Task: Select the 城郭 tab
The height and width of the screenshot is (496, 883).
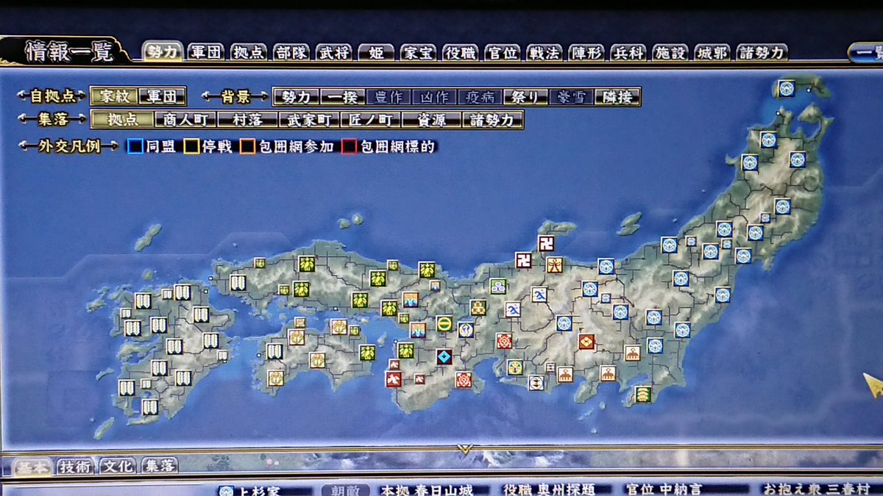Action: coord(712,53)
